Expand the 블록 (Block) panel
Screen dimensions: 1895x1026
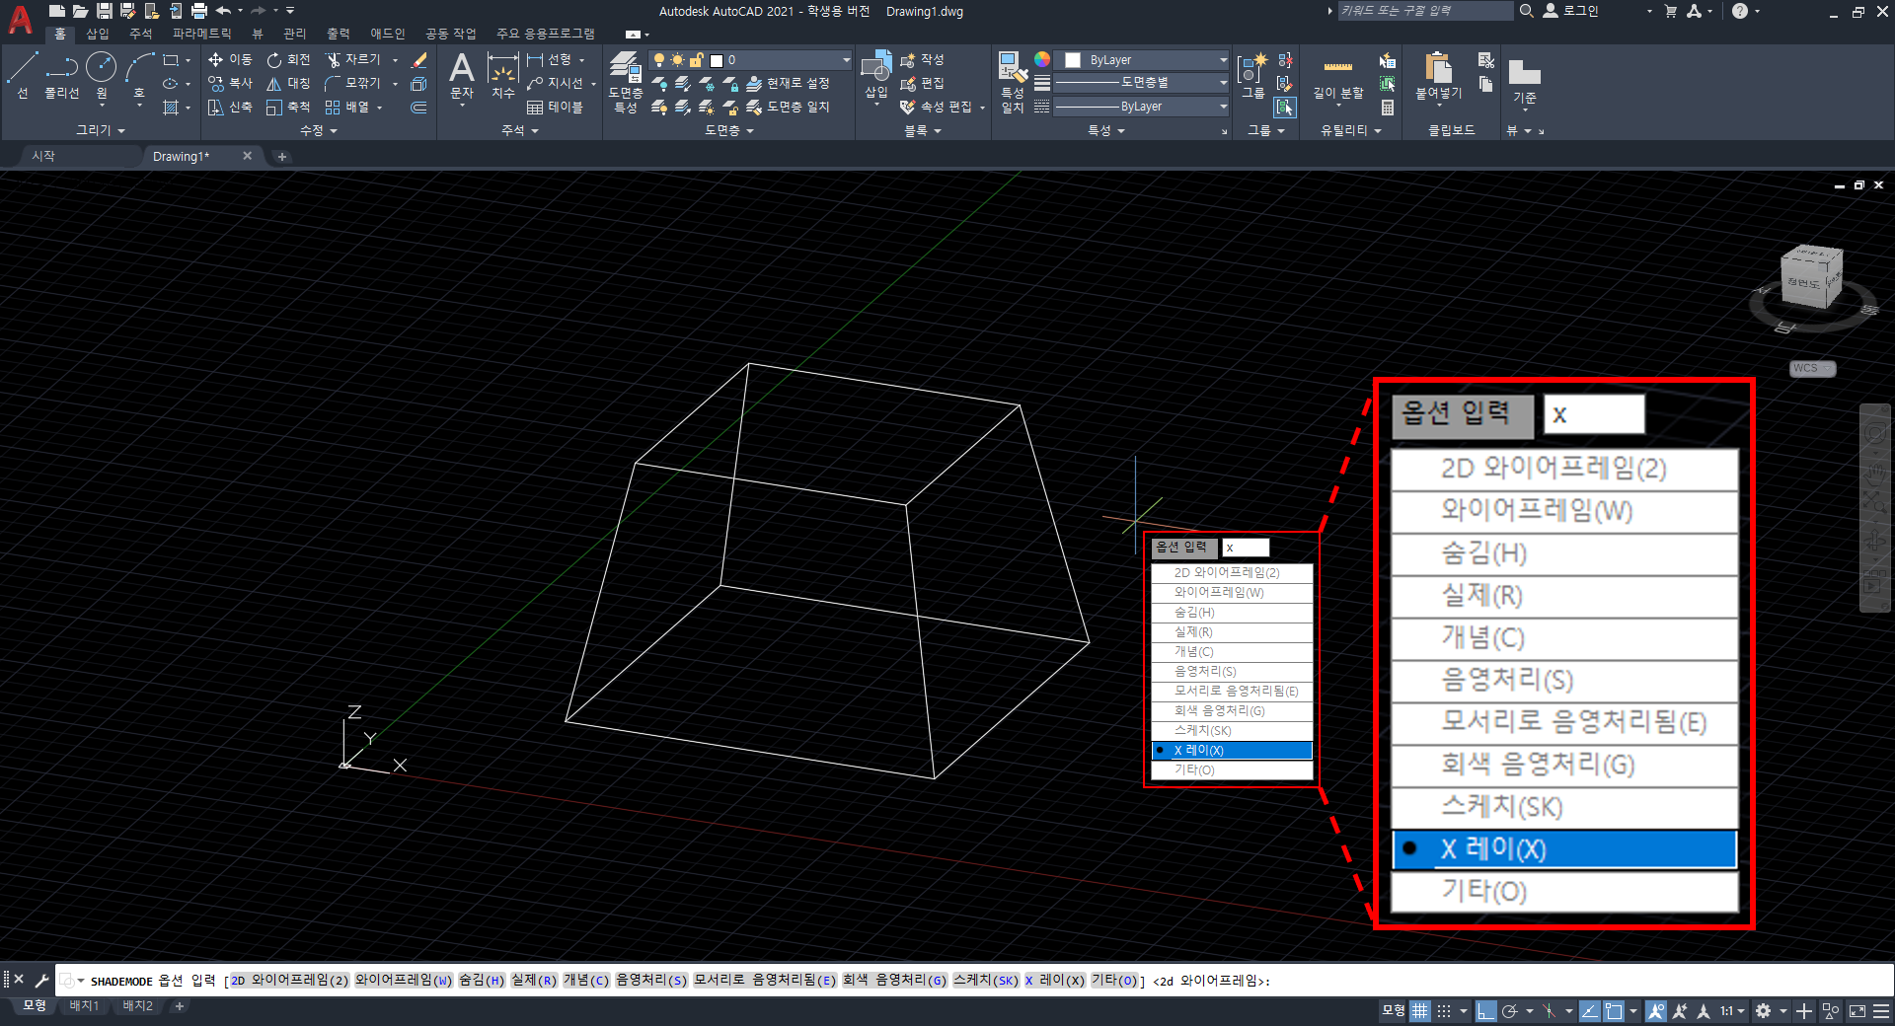click(x=923, y=130)
